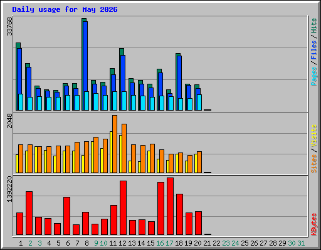
Task: Click day 2 on the x-axis
Action: coord(30,243)
